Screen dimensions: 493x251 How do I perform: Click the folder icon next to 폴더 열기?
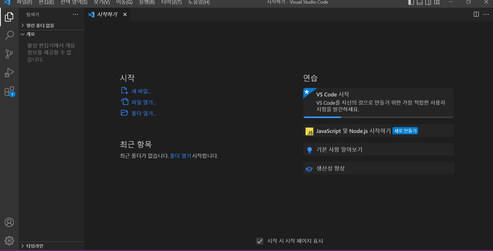tap(125, 113)
